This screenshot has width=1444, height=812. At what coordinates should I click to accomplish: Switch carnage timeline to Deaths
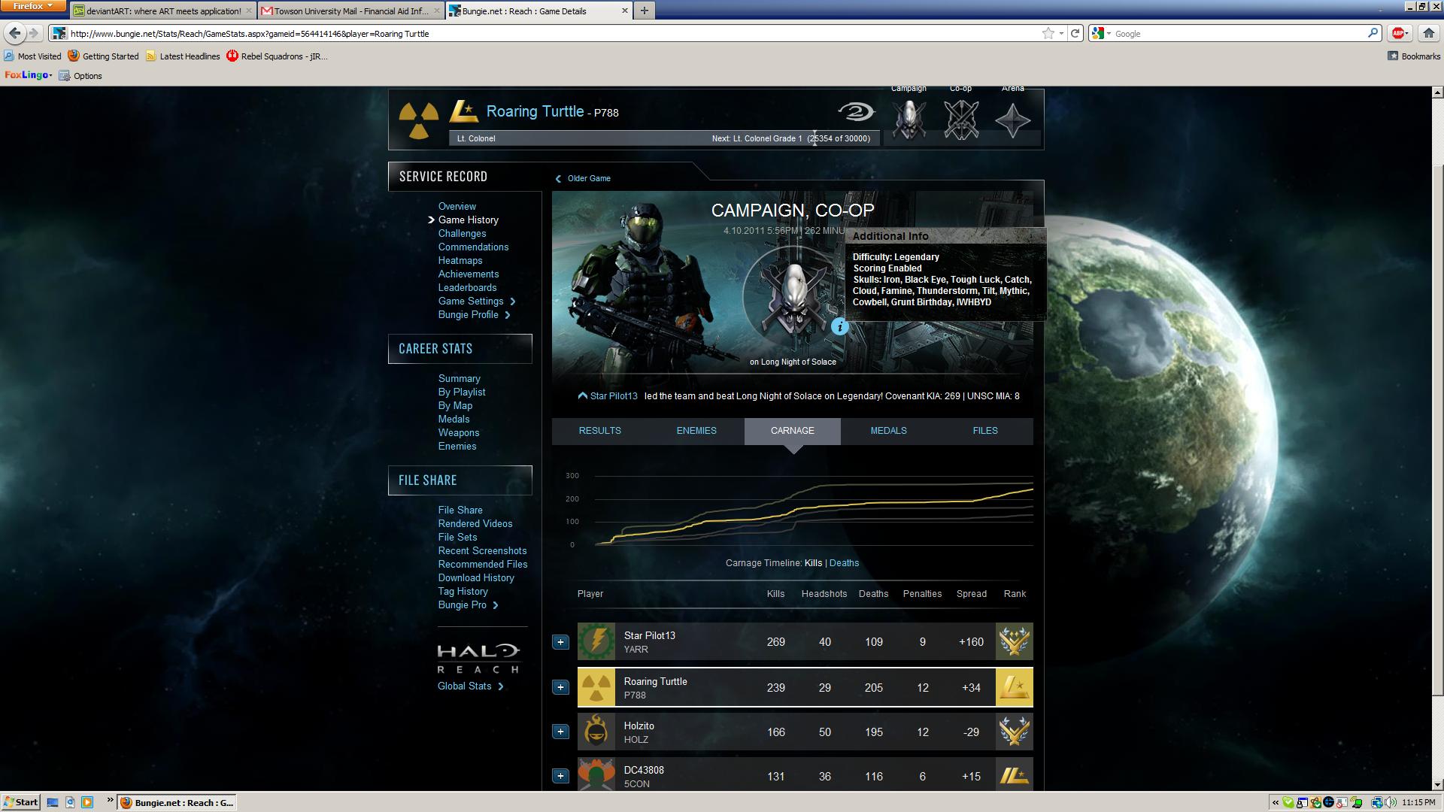coord(844,563)
